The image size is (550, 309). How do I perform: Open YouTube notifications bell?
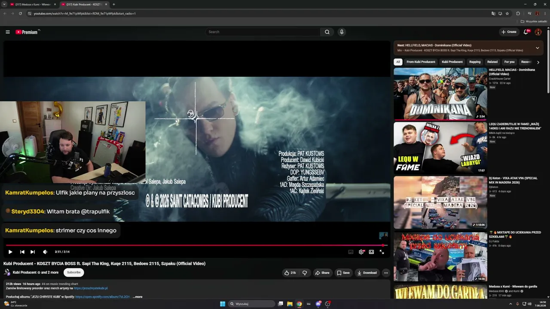[x=526, y=32]
